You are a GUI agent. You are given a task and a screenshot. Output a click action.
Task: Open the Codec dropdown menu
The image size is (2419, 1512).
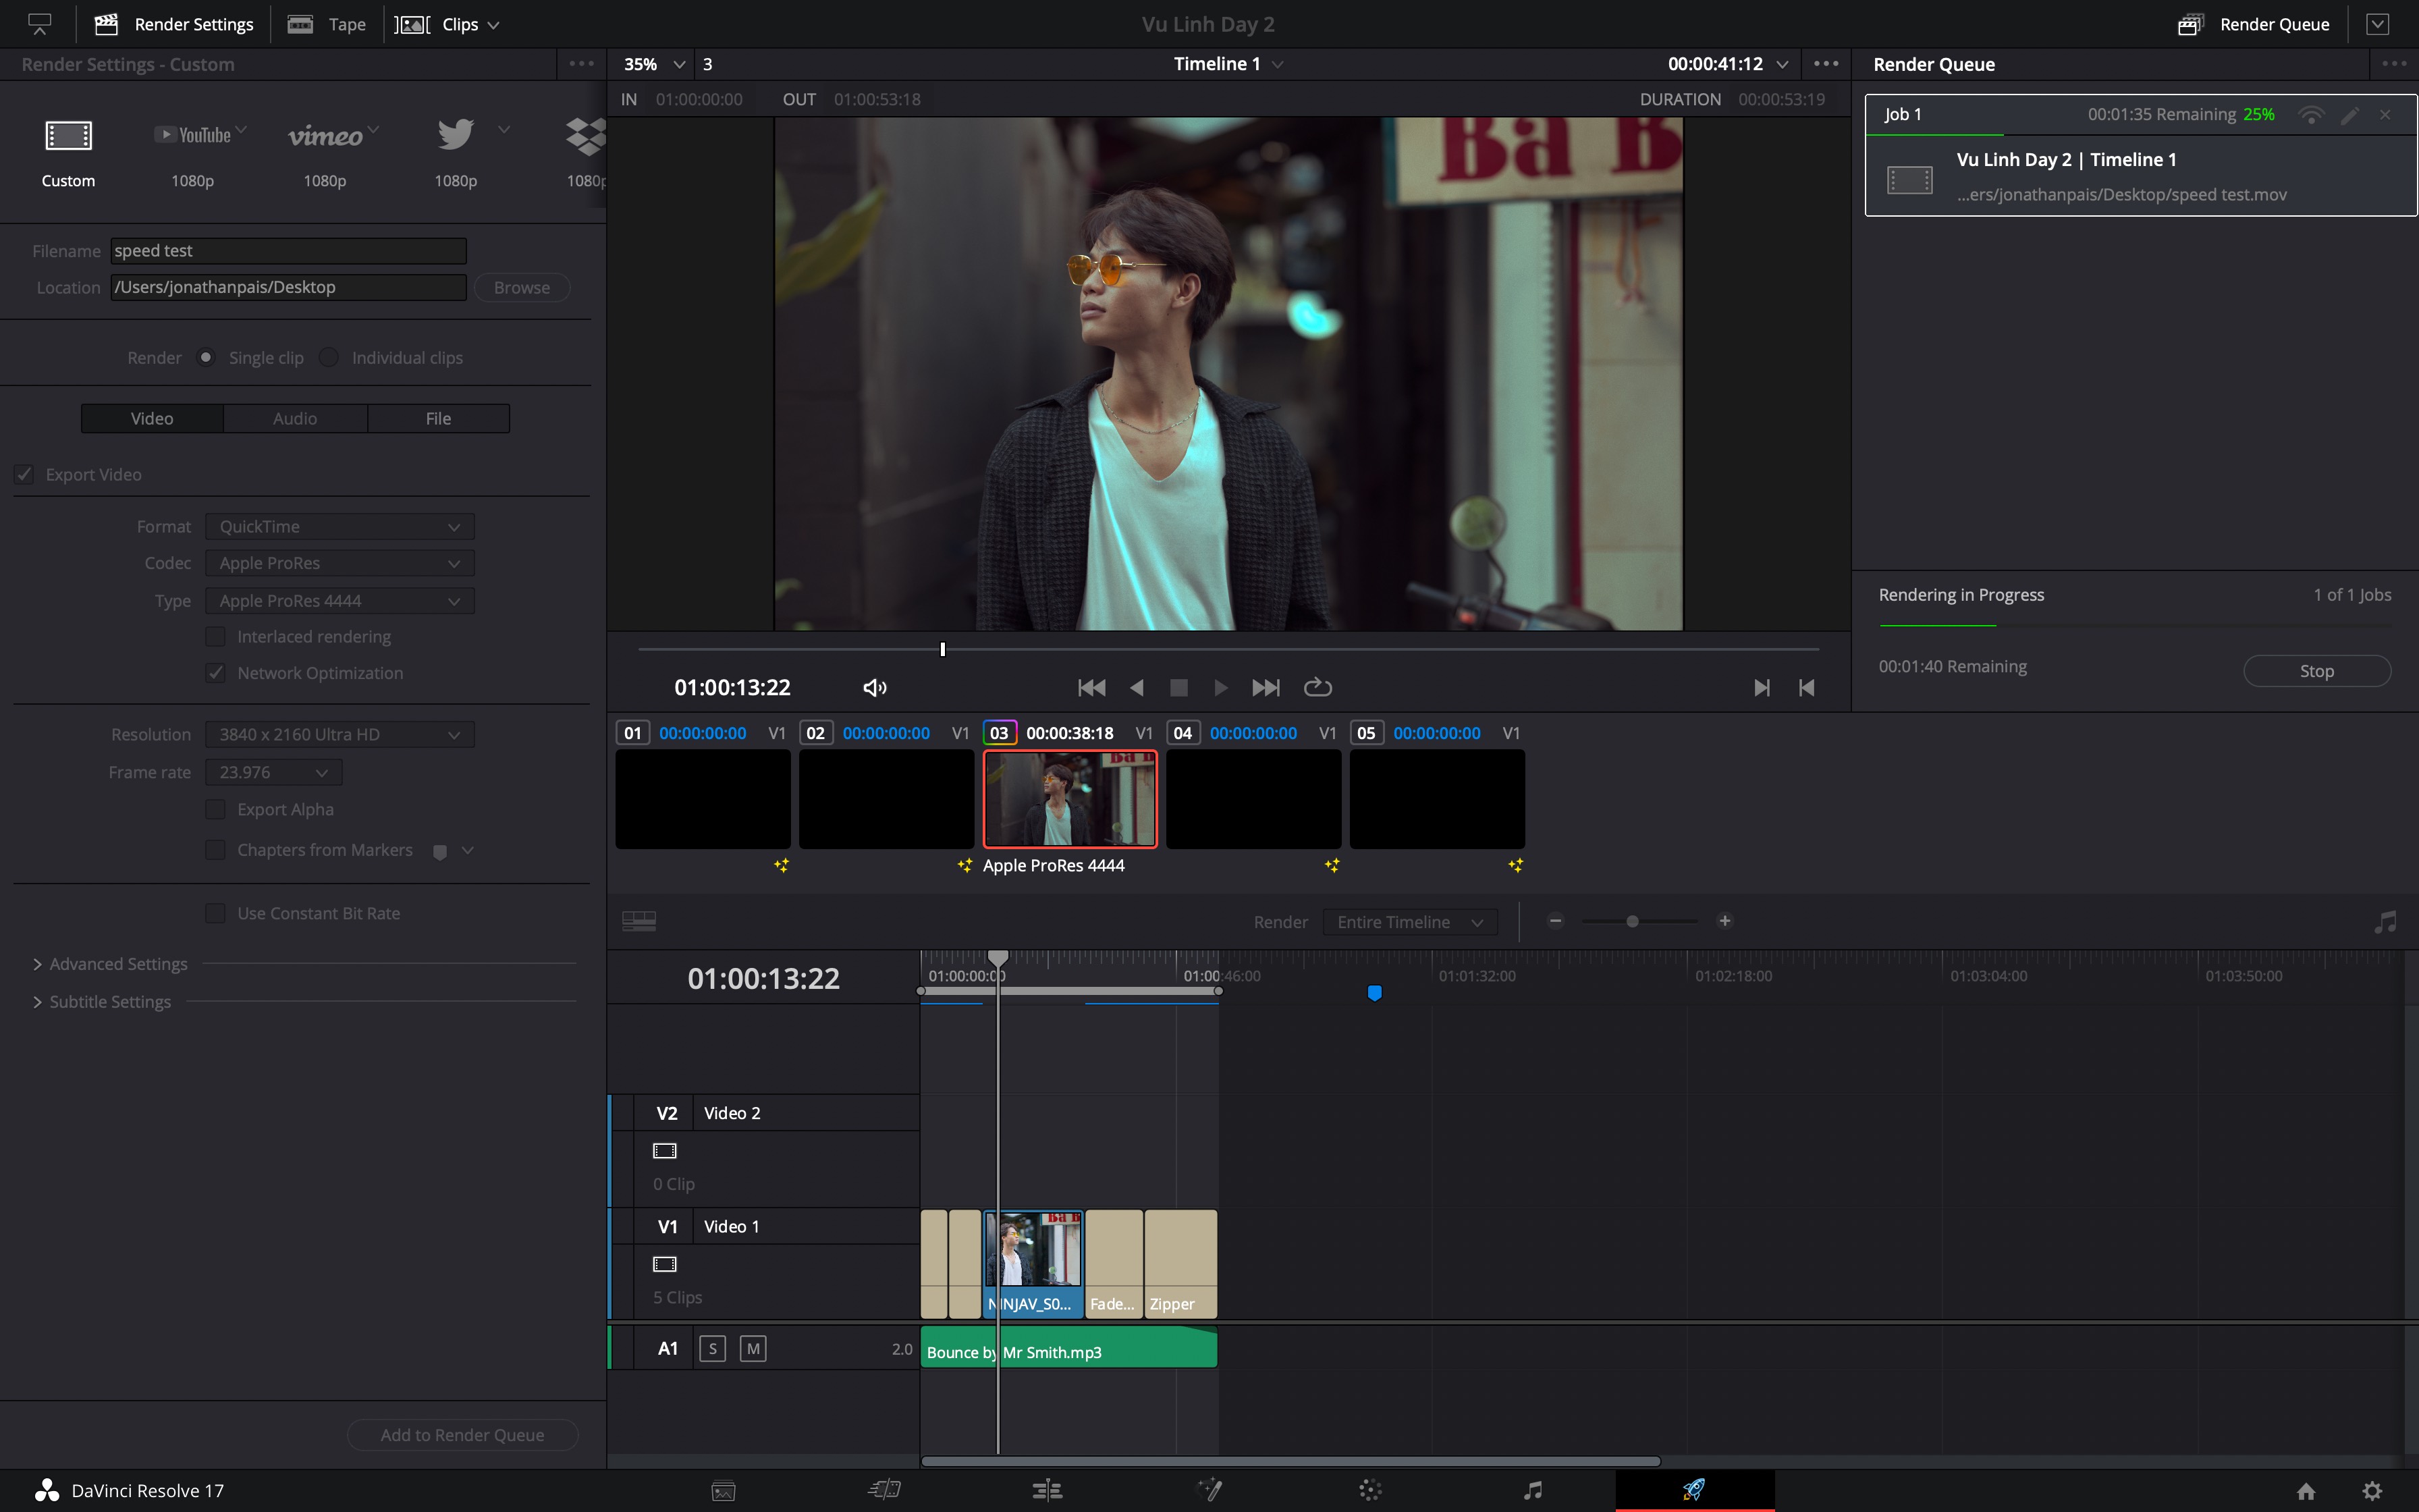[336, 561]
